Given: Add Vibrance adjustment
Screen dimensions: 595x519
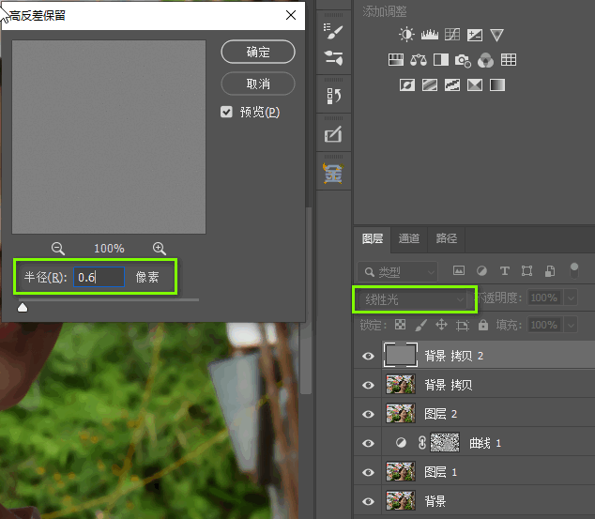Looking at the screenshot, I should [x=496, y=35].
